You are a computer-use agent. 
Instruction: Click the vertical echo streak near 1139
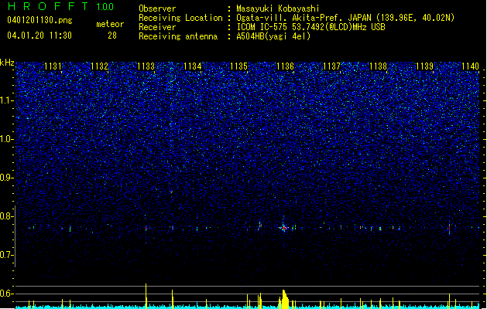(449, 229)
